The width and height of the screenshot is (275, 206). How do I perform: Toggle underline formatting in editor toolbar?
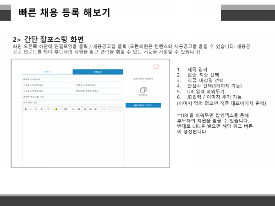pyautogui.click(x=35, y=109)
